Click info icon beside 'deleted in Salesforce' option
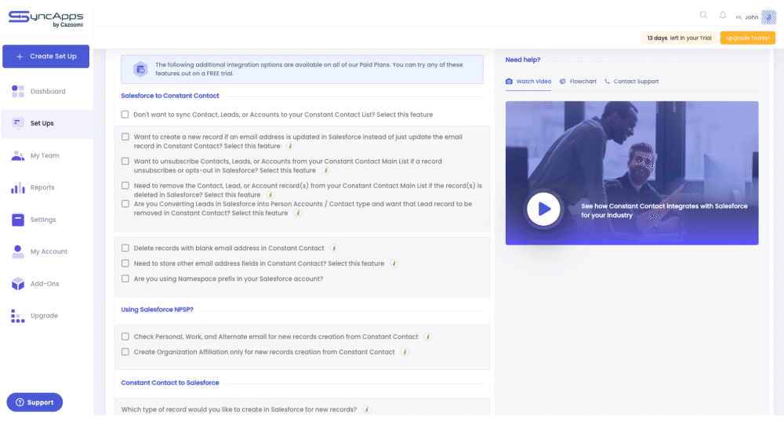This screenshot has height=425, width=784. pos(270,195)
